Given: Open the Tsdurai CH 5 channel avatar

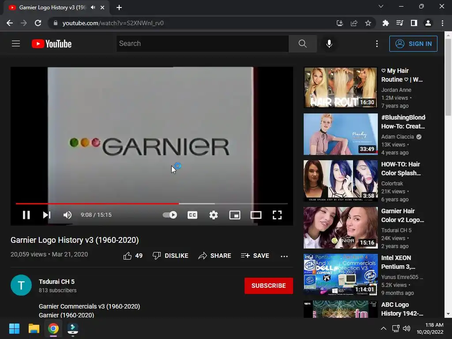Looking at the screenshot, I should (x=21, y=285).
